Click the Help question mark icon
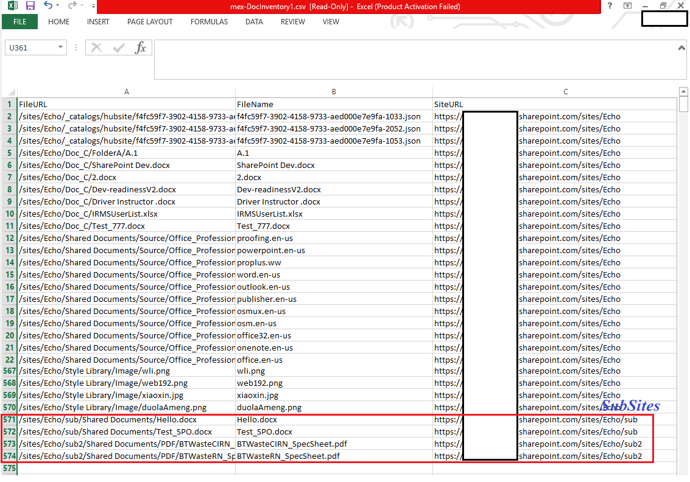Viewport: 690px width, 482px height. [610, 5]
